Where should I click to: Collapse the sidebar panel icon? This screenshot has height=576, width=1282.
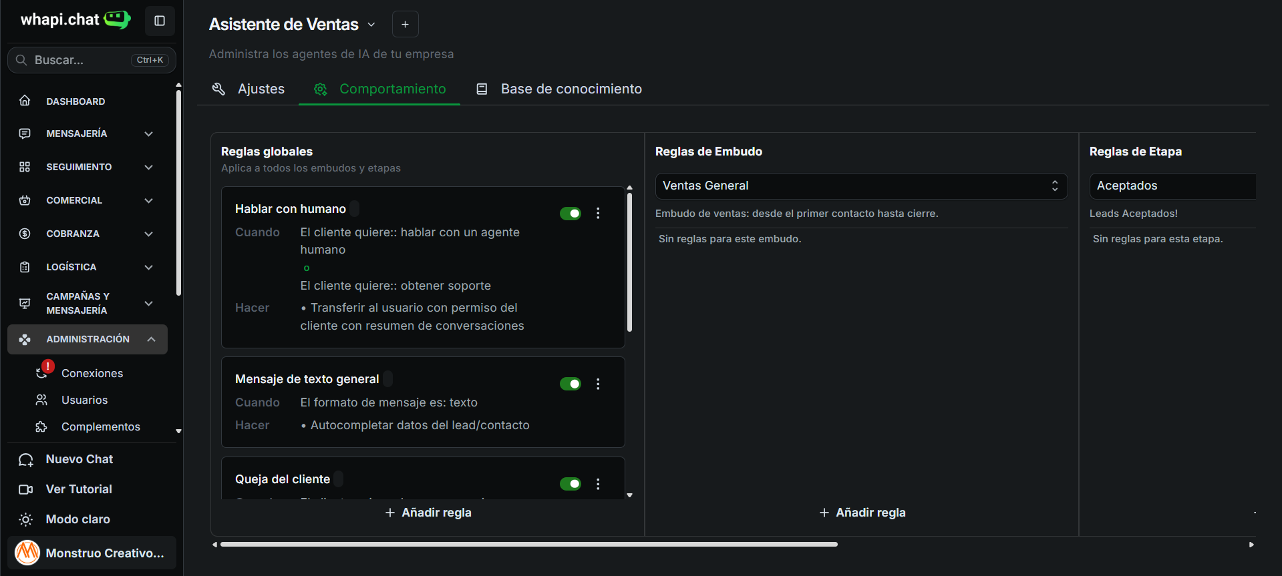[x=160, y=21]
